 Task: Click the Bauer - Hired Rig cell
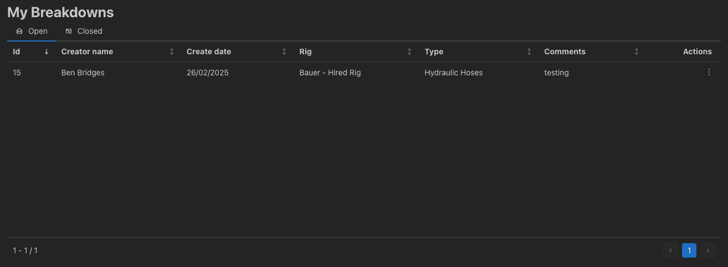[x=330, y=73]
